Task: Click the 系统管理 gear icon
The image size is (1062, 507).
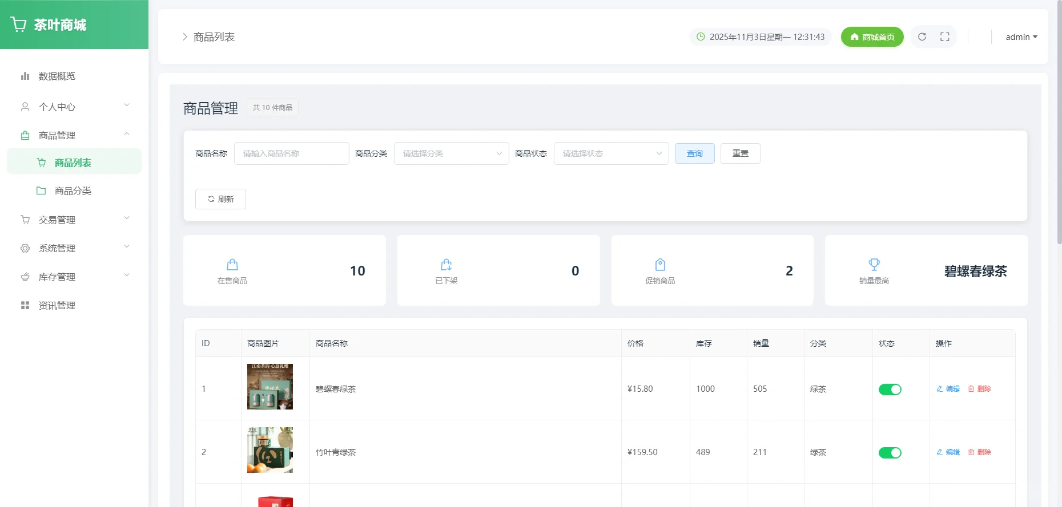Action: pyautogui.click(x=25, y=248)
